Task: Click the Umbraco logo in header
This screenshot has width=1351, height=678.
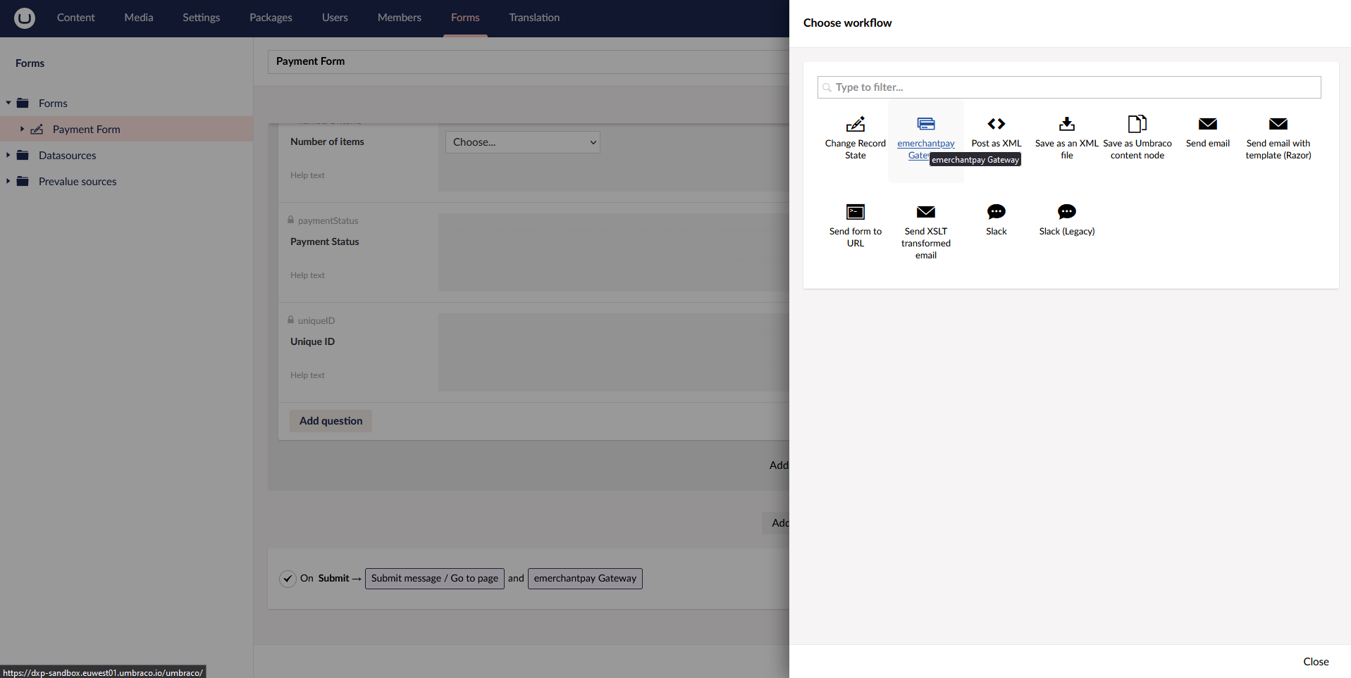Action: click(25, 18)
